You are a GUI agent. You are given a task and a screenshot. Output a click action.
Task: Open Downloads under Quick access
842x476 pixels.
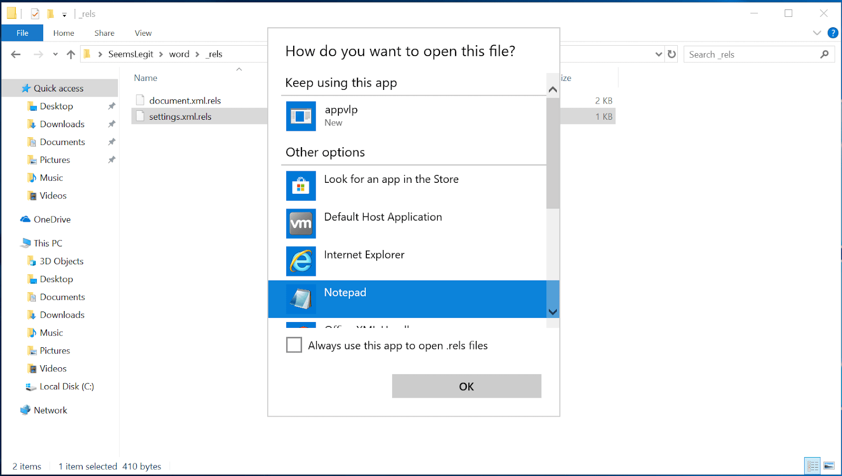(x=62, y=124)
